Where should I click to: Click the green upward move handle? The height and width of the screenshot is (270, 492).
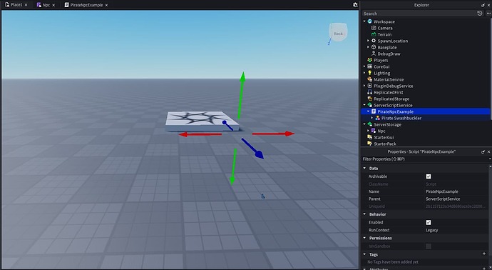pyautogui.click(x=241, y=94)
